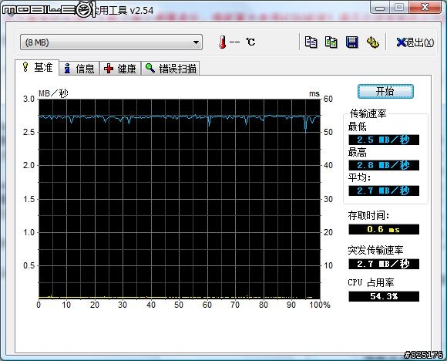Open the 健康 health tab
447x361 pixels.
click(x=120, y=69)
